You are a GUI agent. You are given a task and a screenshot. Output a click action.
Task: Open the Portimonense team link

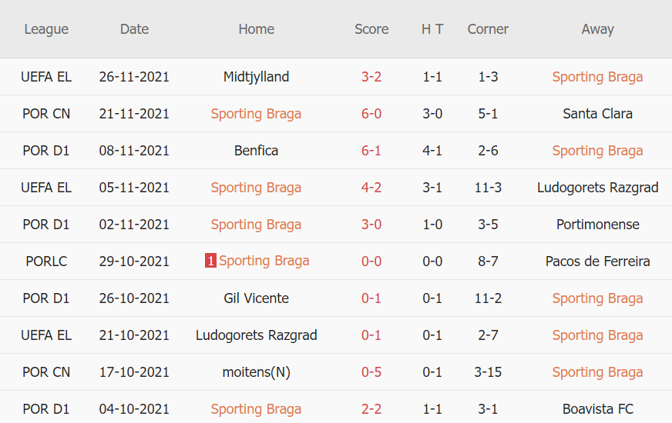click(597, 225)
